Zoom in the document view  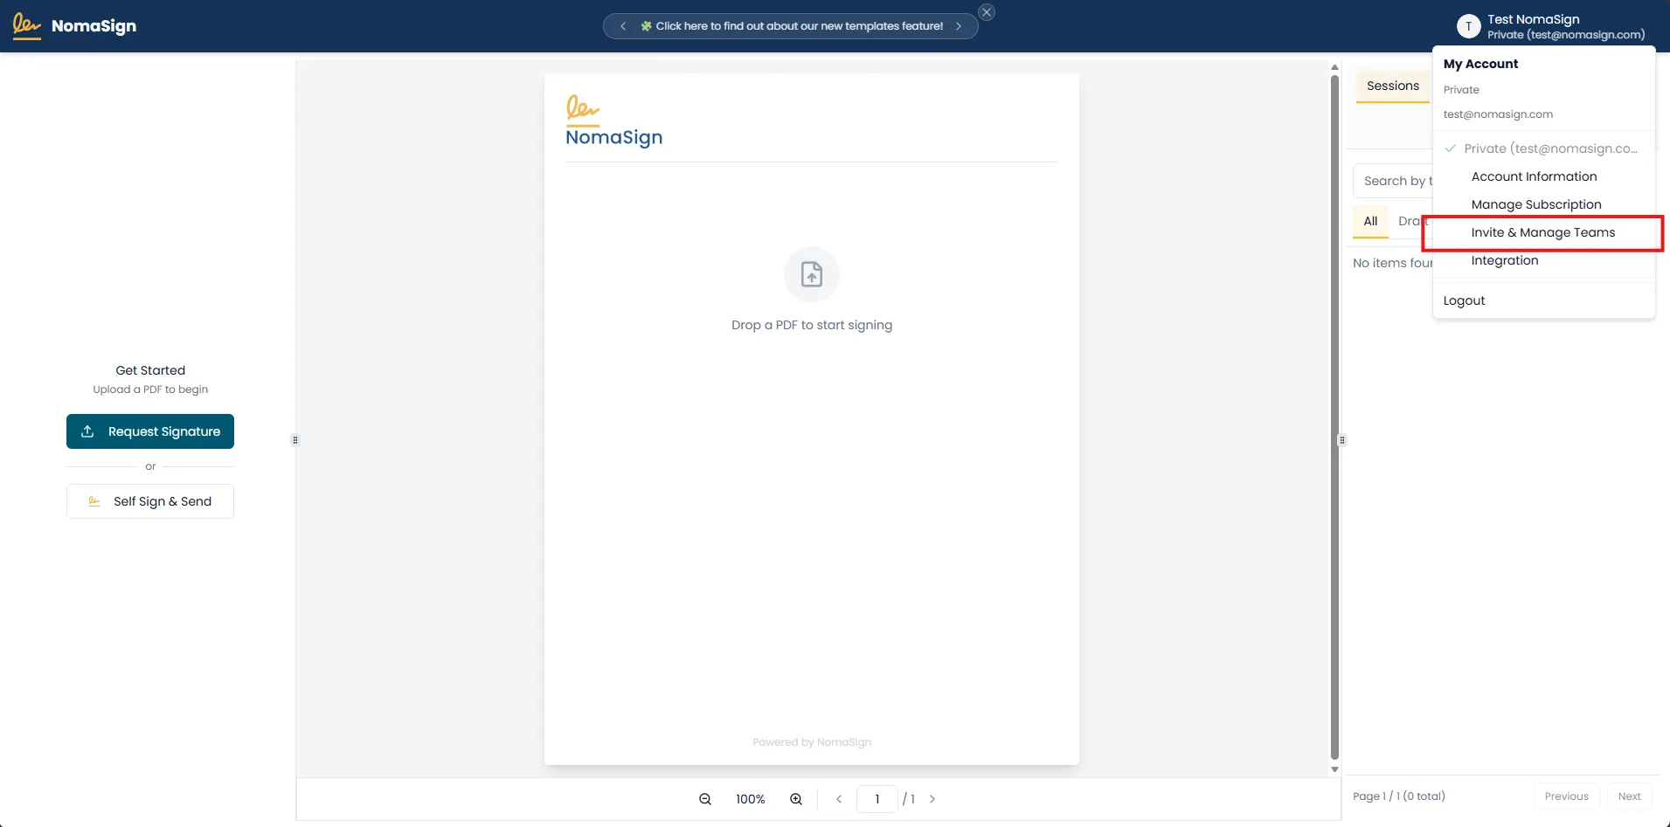pyautogui.click(x=796, y=799)
